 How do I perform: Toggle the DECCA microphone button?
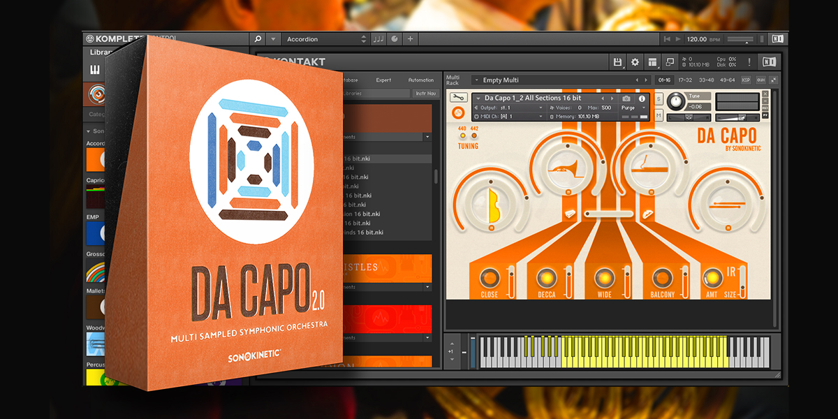tap(546, 277)
